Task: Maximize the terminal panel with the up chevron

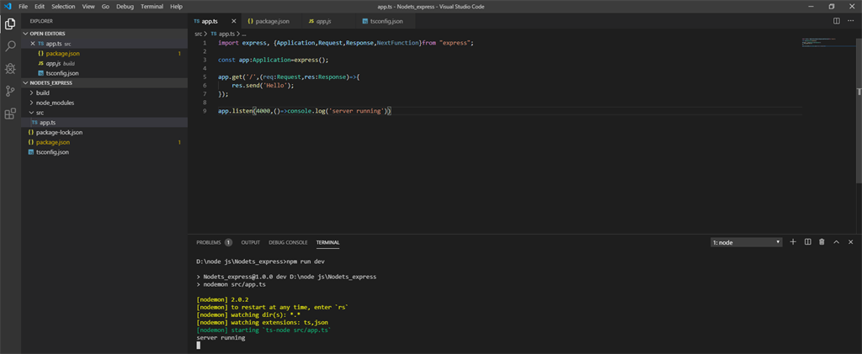Action: 837,242
